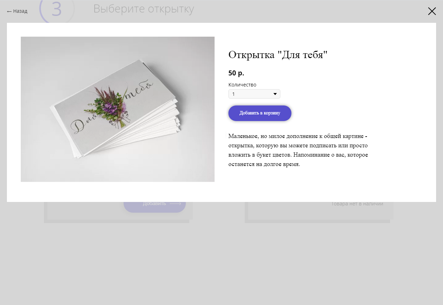Image resolution: width=443 pixels, height=305 pixels.
Task: Click the left arrow icon beside Назад
Action: [x=9, y=11]
